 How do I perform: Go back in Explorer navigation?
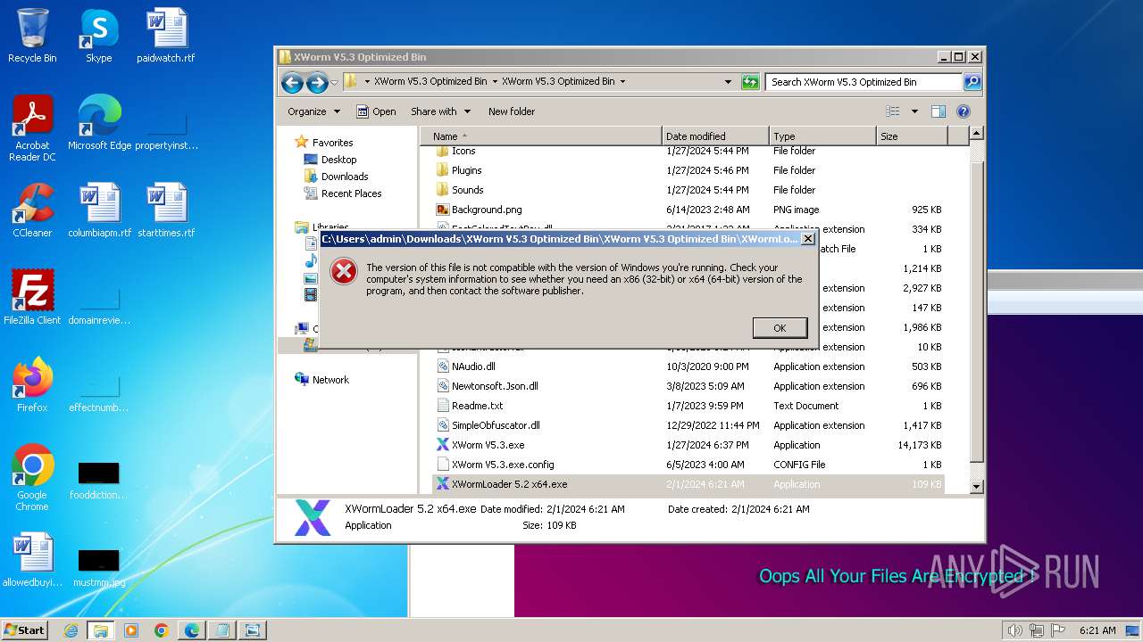point(292,83)
